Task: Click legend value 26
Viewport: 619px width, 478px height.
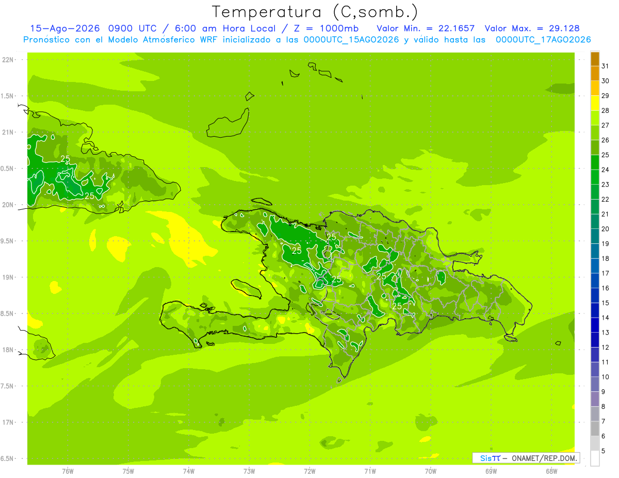Action: tap(605, 140)
